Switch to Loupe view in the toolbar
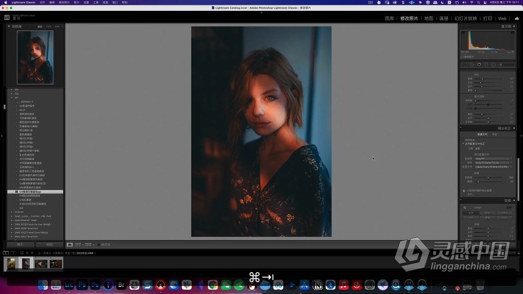 [70, 244]
